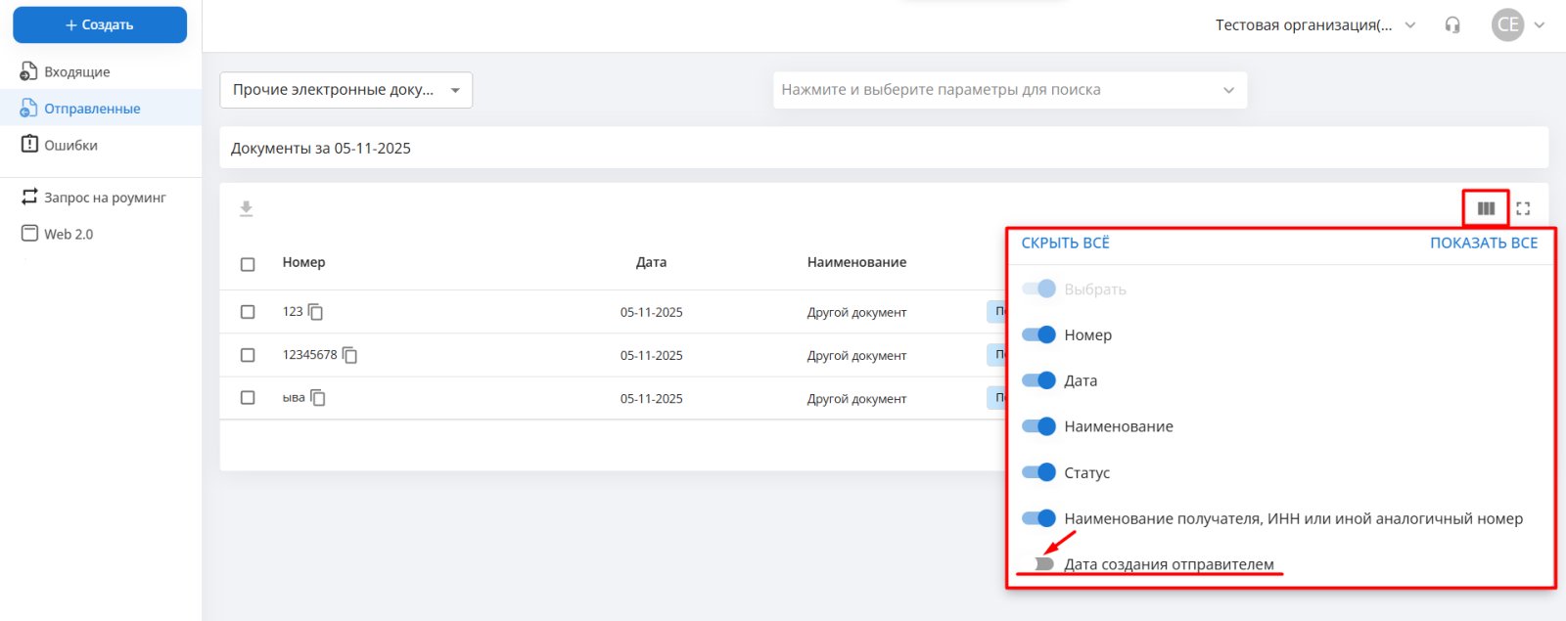Click the fullscreen expand icon

[1523, 208]
